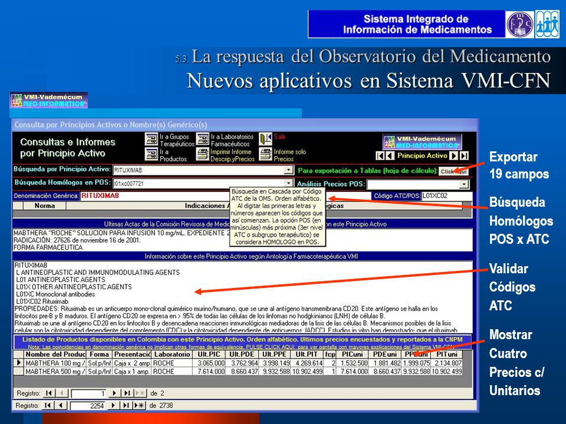
Task: Go to next product record (of 2)
Action: (x=114, y=393)
